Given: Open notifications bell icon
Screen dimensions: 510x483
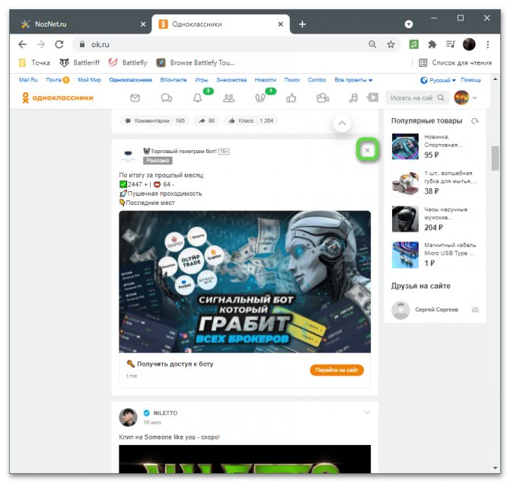Looking at the screenshot, I should click(198, 98).
